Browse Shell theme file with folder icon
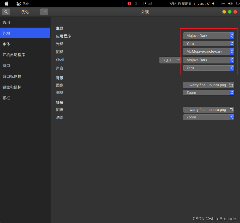Image resolution: width=240 pixels, height=223 pixels. (178, 60)
